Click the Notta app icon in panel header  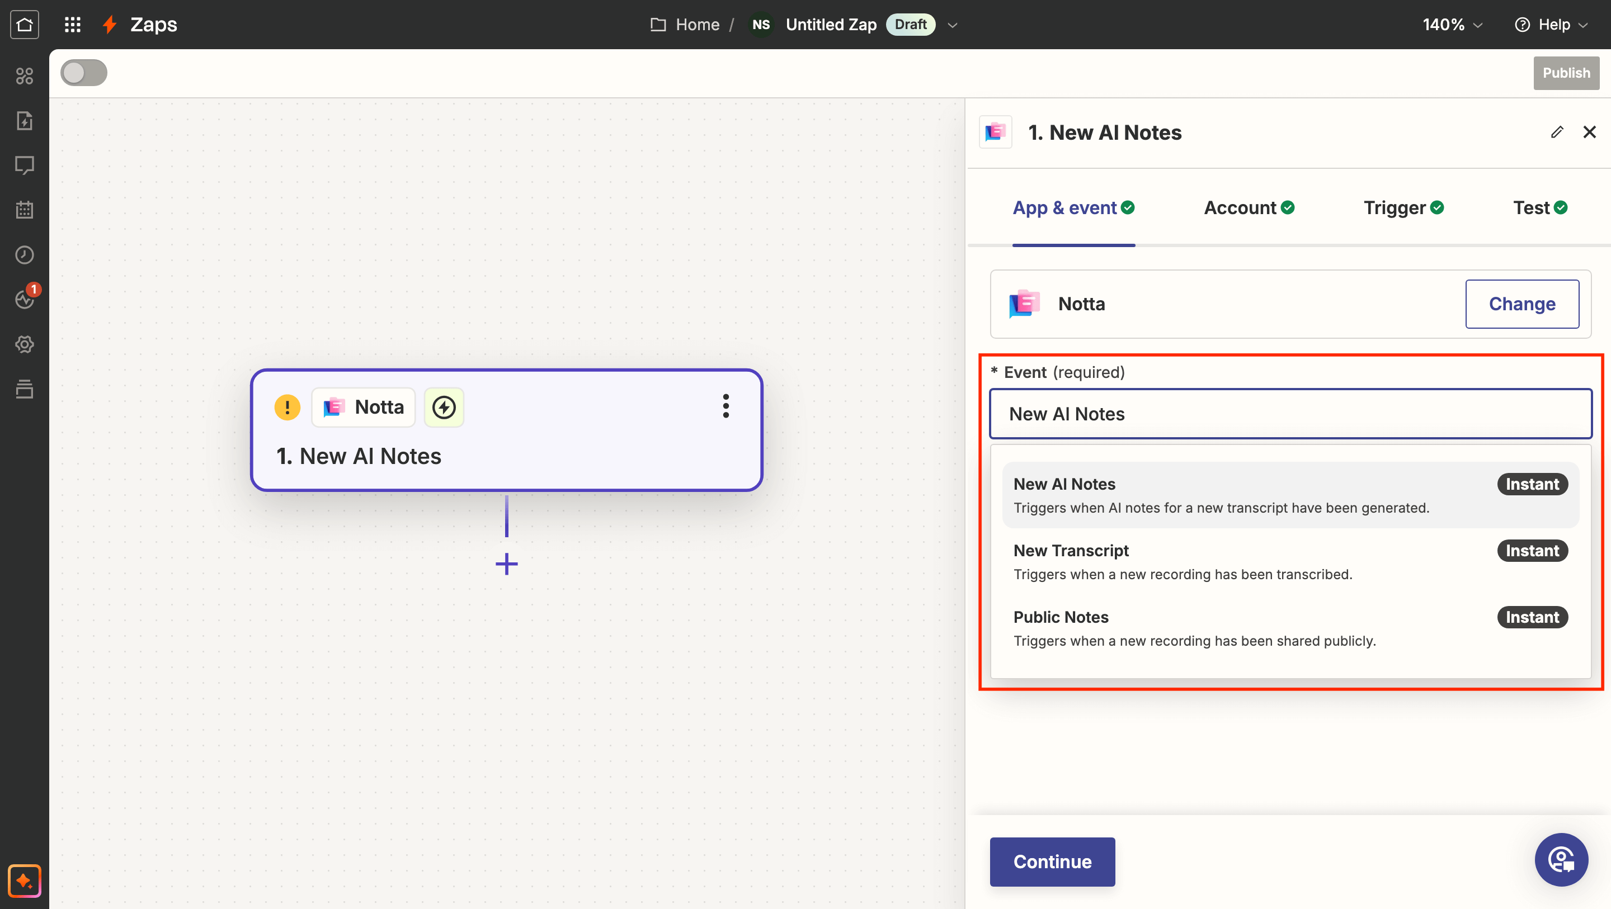[996, 132]
